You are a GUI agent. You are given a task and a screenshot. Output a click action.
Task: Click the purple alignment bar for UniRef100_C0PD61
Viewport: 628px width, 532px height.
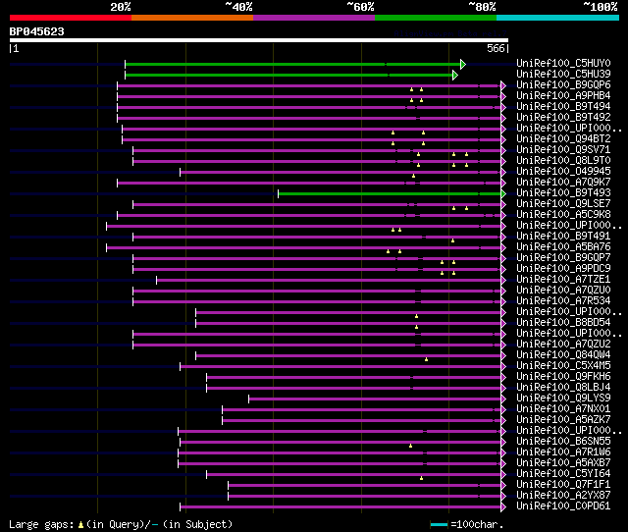(x=340, y=507)
